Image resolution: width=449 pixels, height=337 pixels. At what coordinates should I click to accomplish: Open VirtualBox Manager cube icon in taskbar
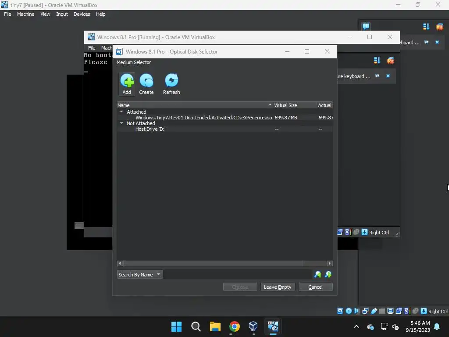tap(253, 326)
